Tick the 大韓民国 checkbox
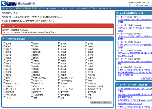 pos(86,75)
